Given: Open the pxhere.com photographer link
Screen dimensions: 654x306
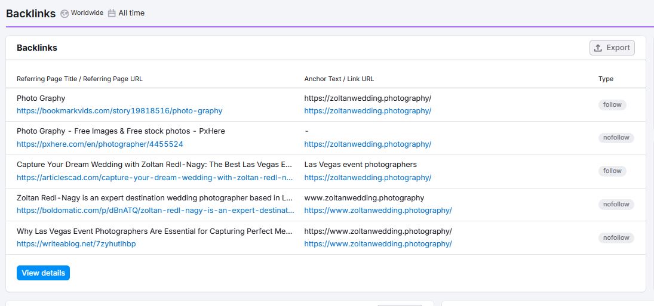Looking at the screenshot, I should 100,144.
